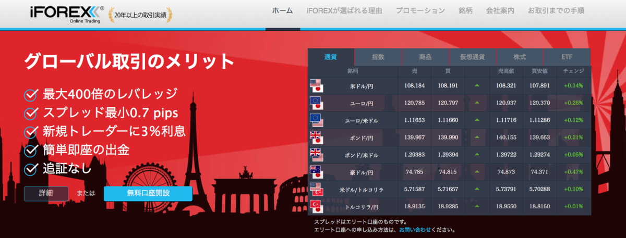Click the +0.26% change value
This screenshot has height=238, width=626.
pos(573,103)
